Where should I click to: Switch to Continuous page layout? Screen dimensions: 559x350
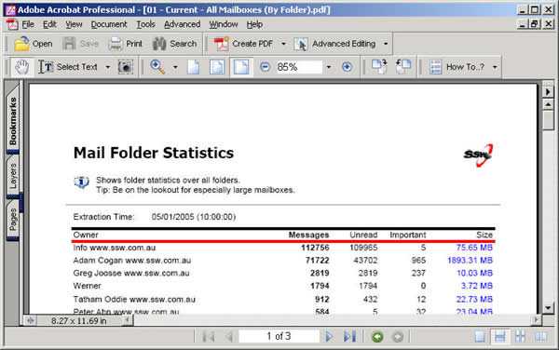499,336
